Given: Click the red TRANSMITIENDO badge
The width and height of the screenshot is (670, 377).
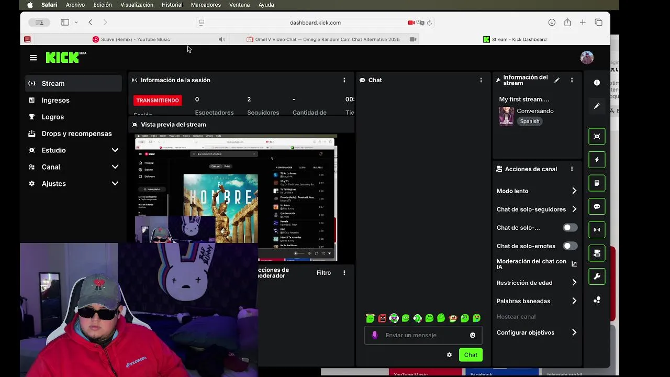Looking at the screenshot, I should [x=158, y=100].
